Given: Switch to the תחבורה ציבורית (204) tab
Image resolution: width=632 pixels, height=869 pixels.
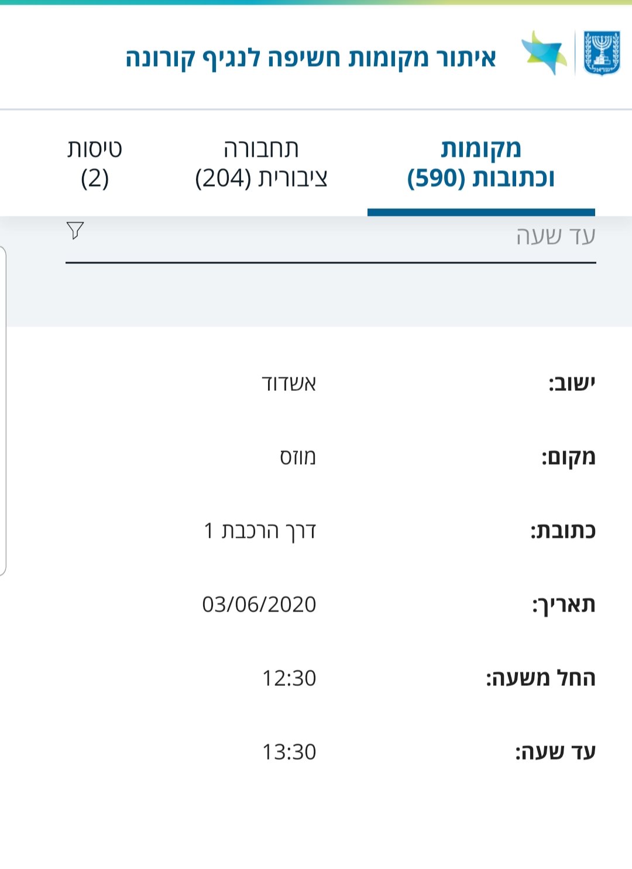Looking at the screenshot, I should pyautogui.click(x=261, y=163).
